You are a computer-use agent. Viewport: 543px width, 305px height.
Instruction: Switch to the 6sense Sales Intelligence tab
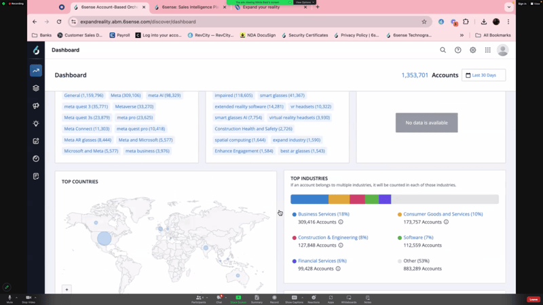coord(190,7)
